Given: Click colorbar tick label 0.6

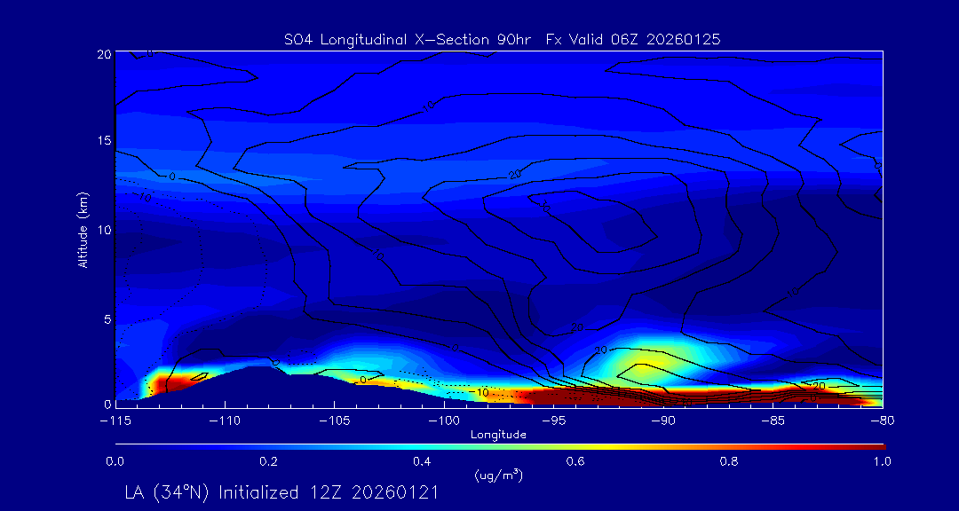Looking at the screenshot, I should (x=575, y=461).
